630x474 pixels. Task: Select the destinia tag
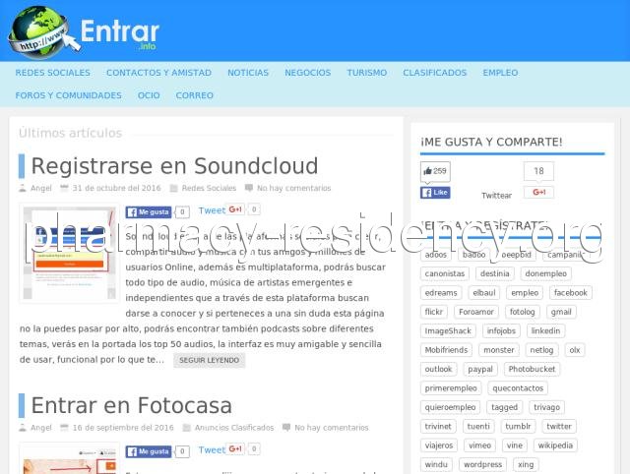tap(494, 273)
